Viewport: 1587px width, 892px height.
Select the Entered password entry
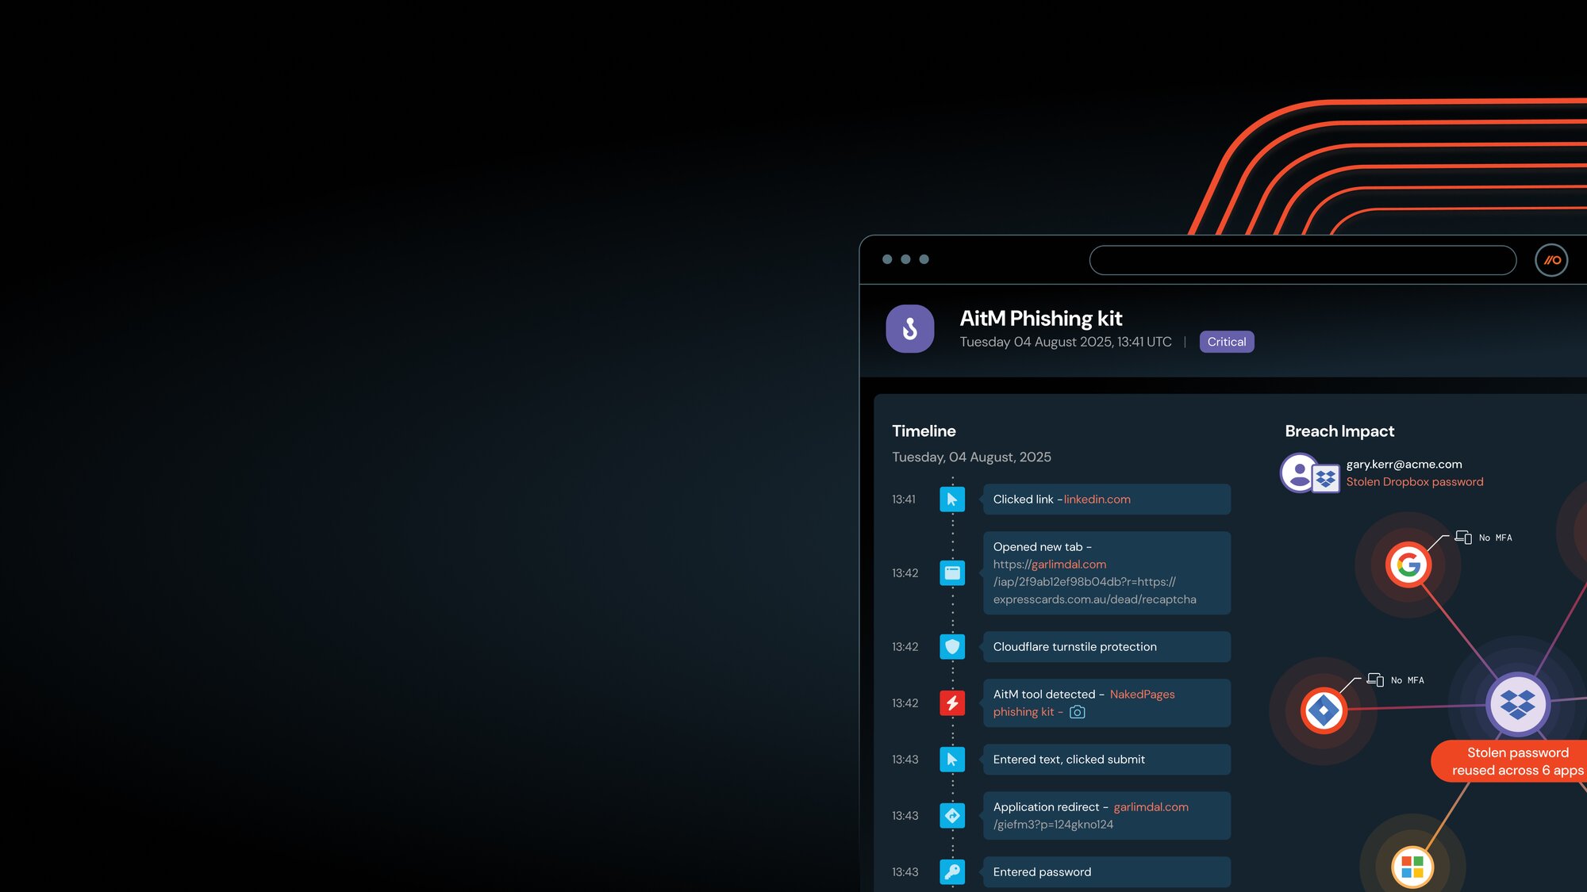pos(1106,872)
